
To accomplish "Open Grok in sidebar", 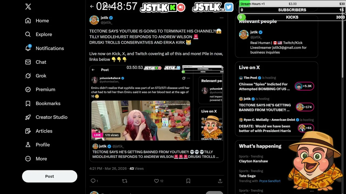I will (x=36, y=76).
